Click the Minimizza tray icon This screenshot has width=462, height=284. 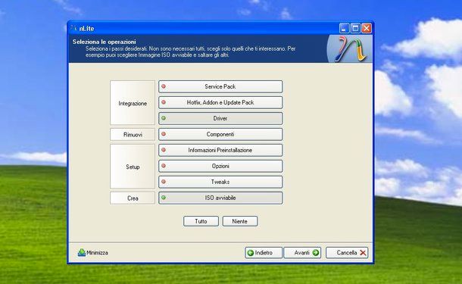coord(82,252)
